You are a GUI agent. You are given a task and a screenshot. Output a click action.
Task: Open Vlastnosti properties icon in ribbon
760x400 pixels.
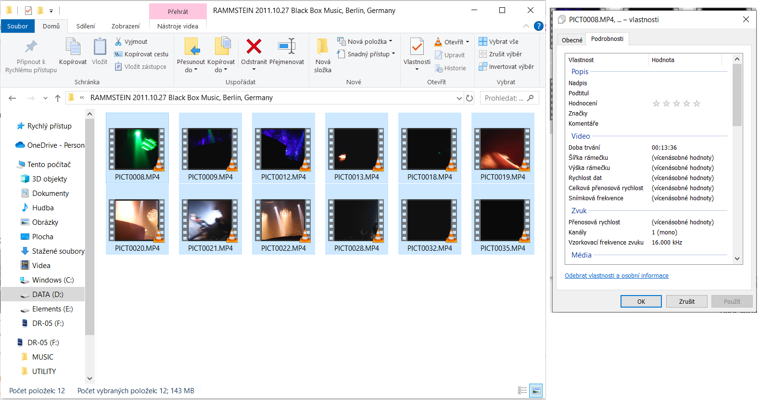pos(417,47)
